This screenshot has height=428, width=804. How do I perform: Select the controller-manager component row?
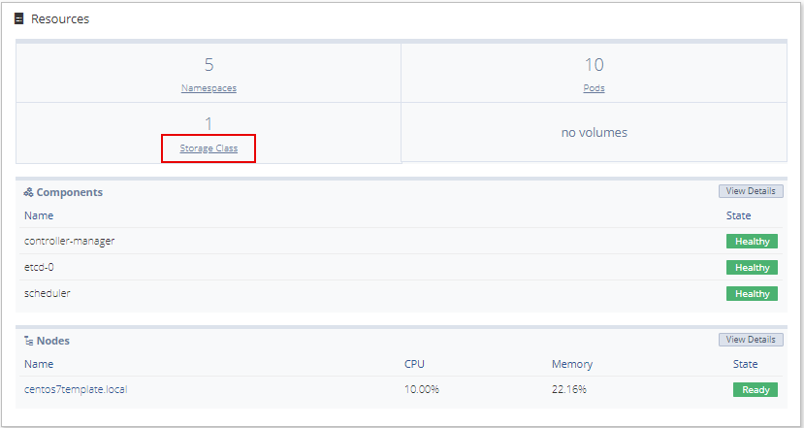401,242
